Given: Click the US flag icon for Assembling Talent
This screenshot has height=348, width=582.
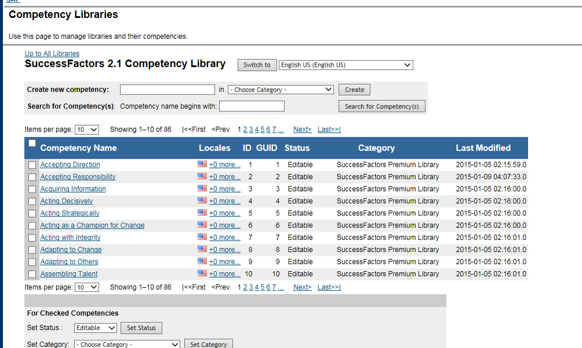Looking at the screenshot, I should pos(202,273).
